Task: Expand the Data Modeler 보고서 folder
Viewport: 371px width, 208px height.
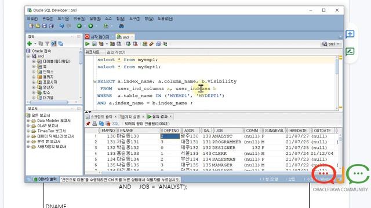Action: pos(28,121)
